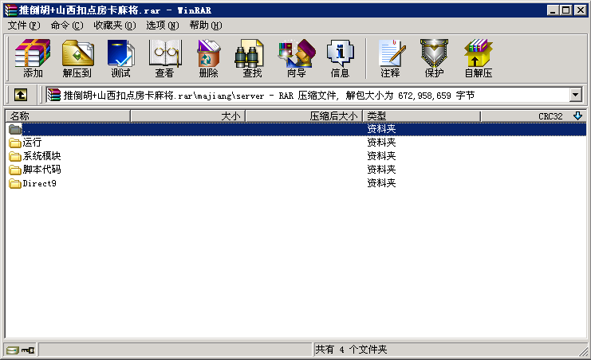Click the 添加 (Add) toolbar icon
This screenshot has width=591, height=360.
click(33, 58)
